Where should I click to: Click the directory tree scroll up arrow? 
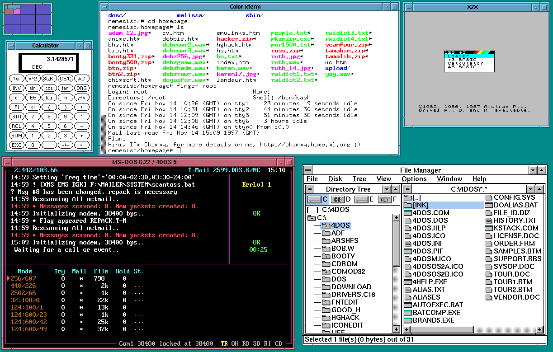pyautogui.click(x=396, y=217)
